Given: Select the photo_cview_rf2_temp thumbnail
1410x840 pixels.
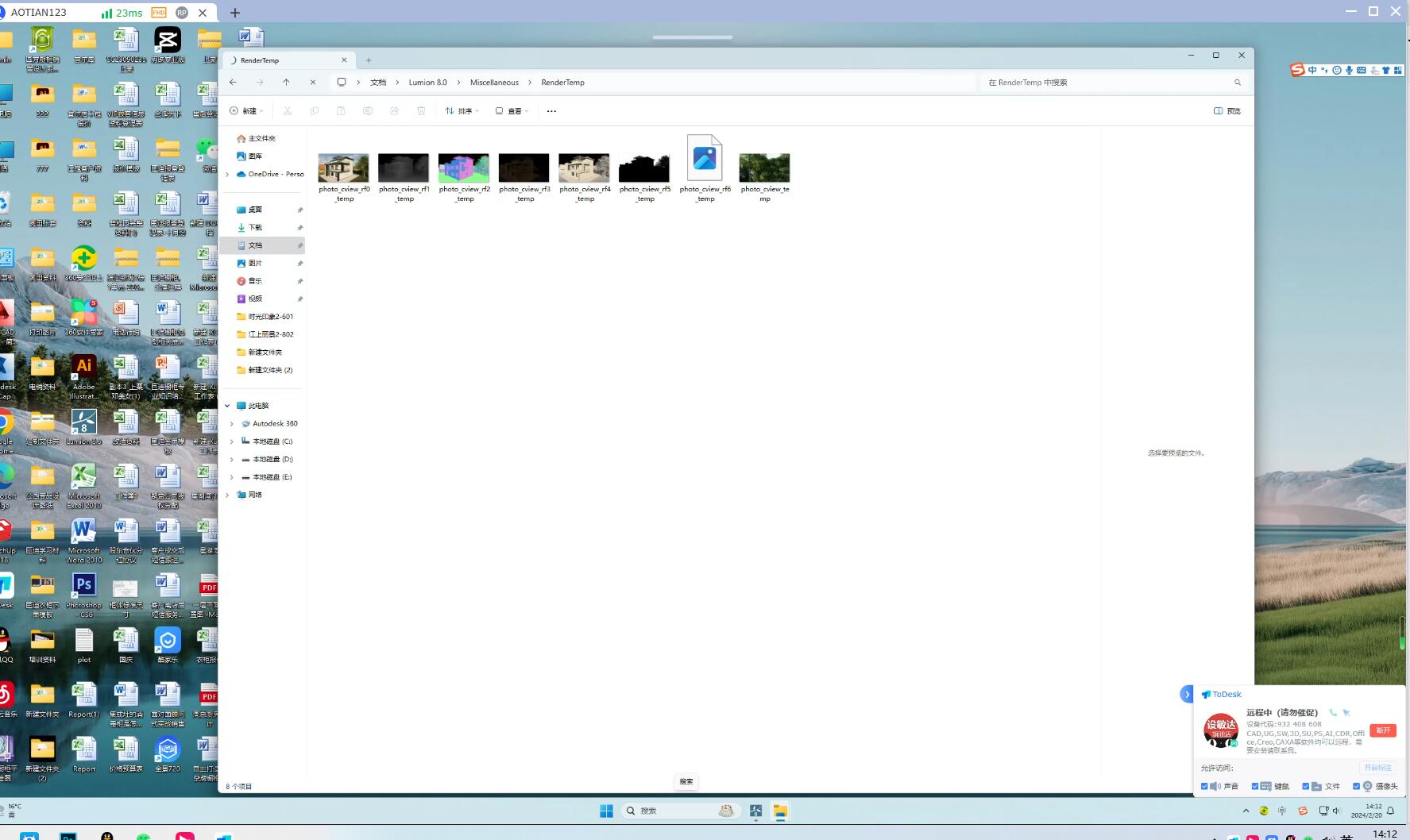Looking at the screenshot, I should point(464,168).
